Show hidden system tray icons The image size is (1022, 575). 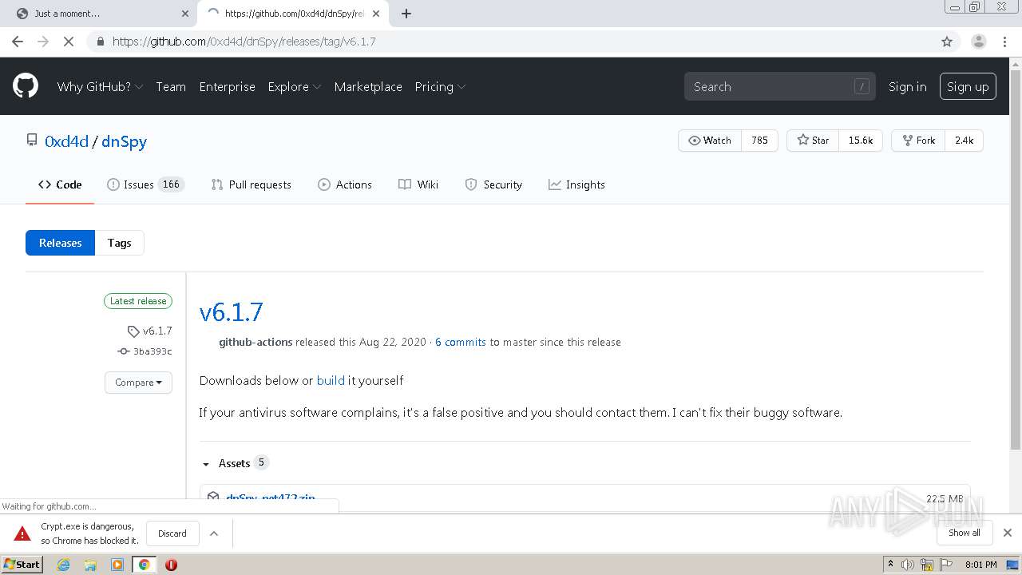(890, 565)
